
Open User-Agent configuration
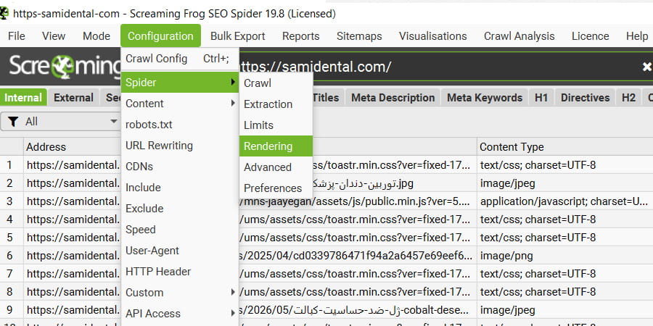click(179, 251)
